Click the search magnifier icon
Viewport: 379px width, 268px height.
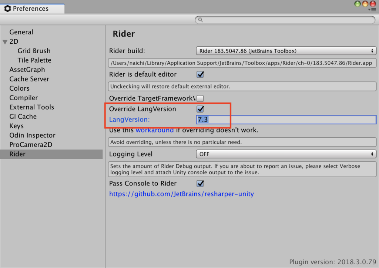tap(200, 20)
